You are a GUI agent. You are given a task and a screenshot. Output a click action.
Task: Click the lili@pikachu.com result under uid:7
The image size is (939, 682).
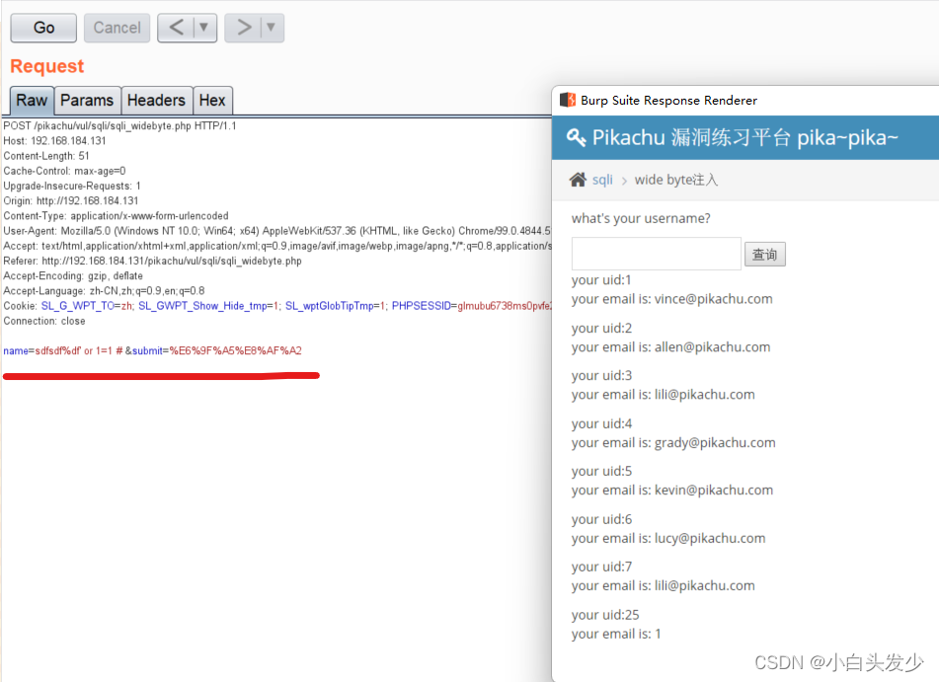point(704,585)
